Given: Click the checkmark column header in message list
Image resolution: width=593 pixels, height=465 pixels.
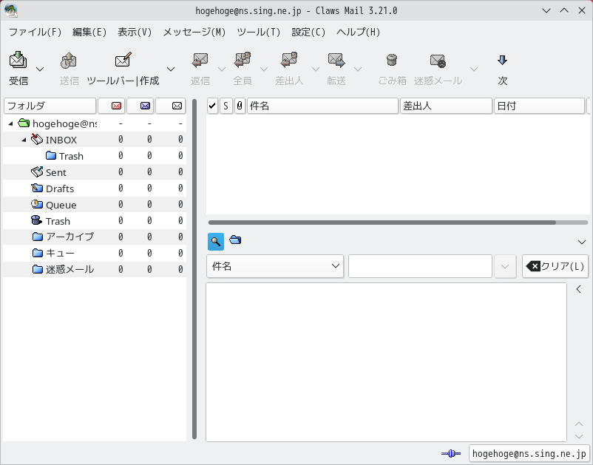Looking at the screenshot, I should [212, 106].
